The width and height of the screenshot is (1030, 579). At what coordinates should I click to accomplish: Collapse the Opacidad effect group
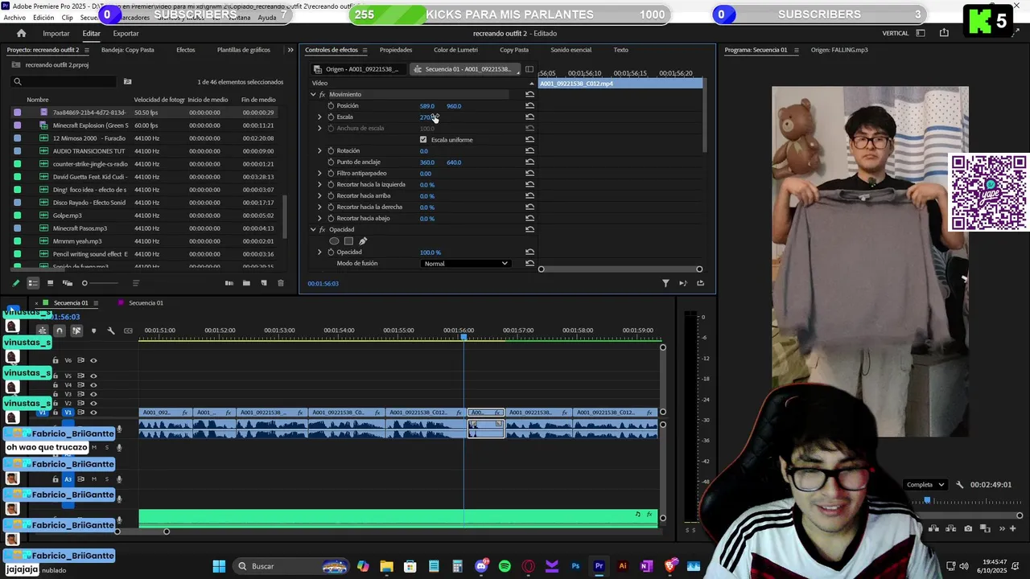click(x=313, y=229)
